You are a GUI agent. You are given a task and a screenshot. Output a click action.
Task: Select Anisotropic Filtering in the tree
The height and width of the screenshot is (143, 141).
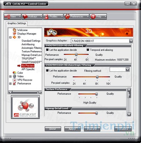click(31, 48)
